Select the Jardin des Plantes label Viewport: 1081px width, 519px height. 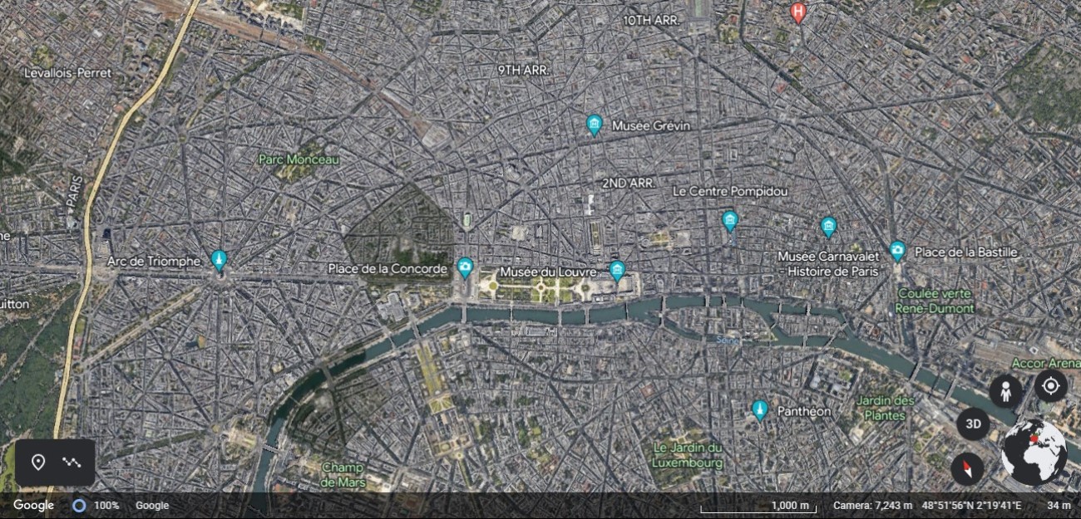click(x=884, y=407)
